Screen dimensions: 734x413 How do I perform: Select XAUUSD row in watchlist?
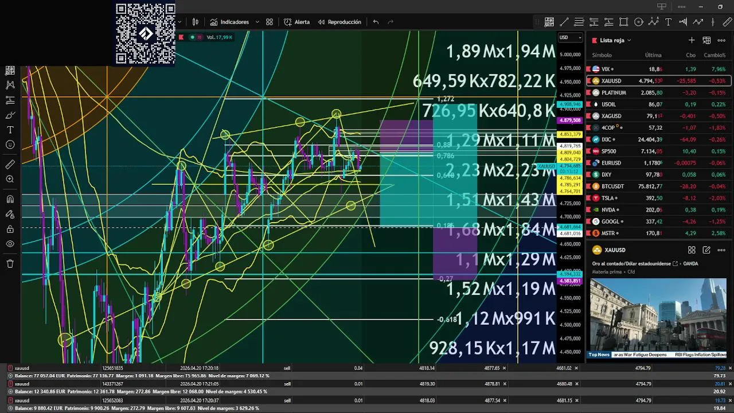pyautogui.click(x=658, y=81)
